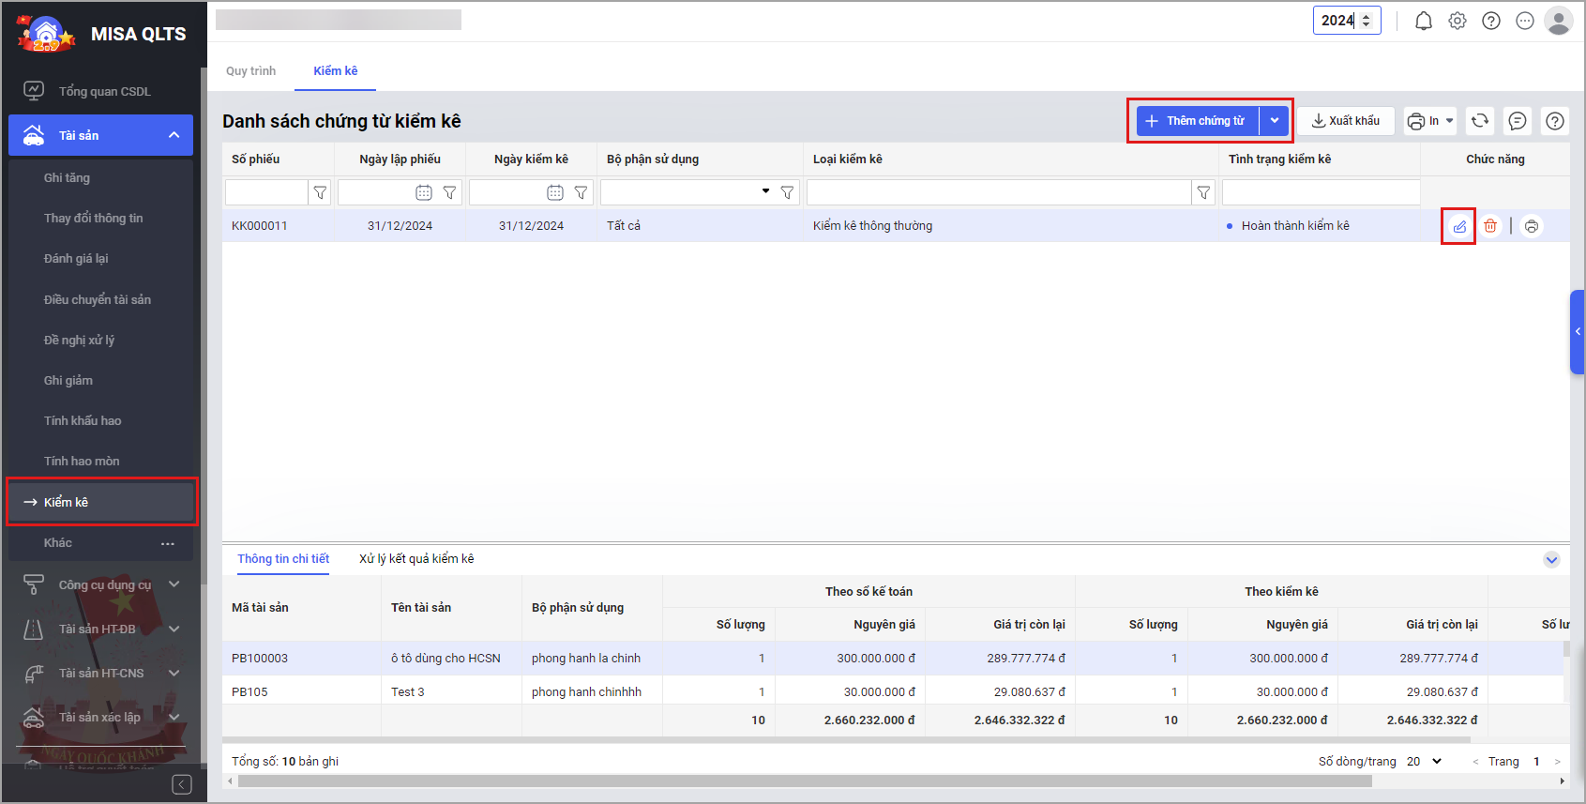
Task: Refresh the inventory voucher list
Action: point(1480,121)
